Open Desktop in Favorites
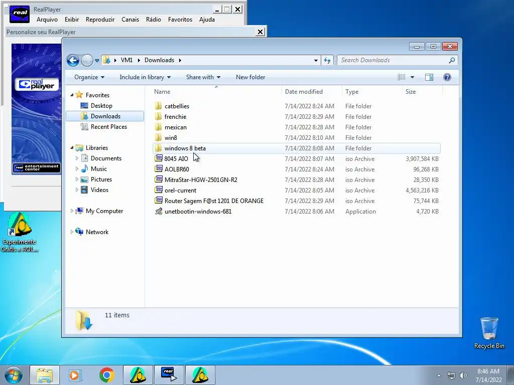This screenshot has width=514, height=385. coord(101,106)
